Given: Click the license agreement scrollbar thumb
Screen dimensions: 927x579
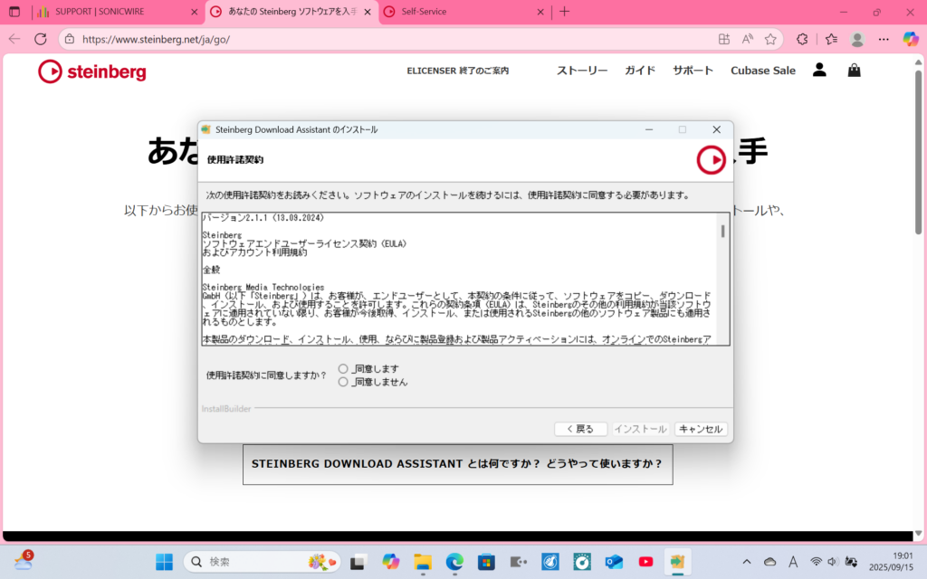Looking at the screenshot, I should pos(722,231).
